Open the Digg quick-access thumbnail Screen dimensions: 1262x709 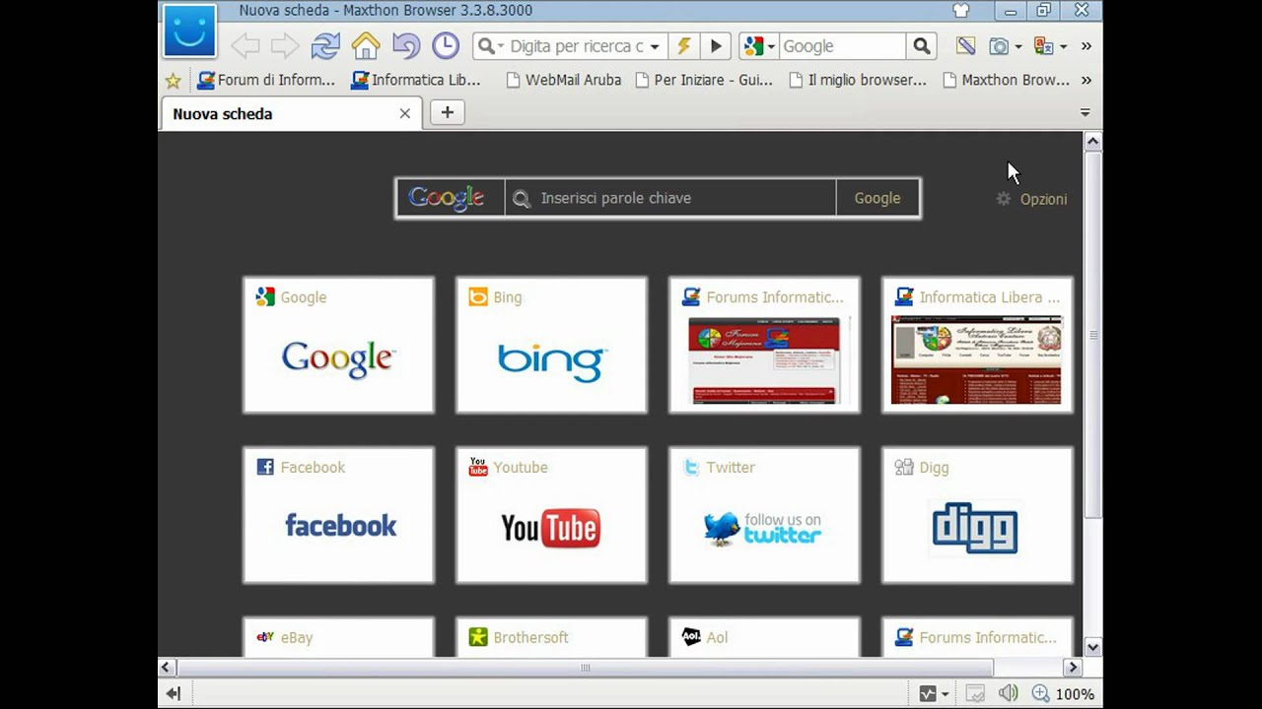977,515
